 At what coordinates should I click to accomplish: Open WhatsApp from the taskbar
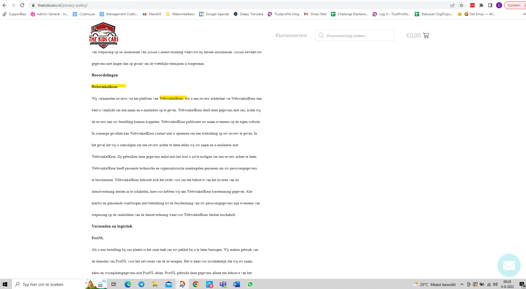[250, 284]
